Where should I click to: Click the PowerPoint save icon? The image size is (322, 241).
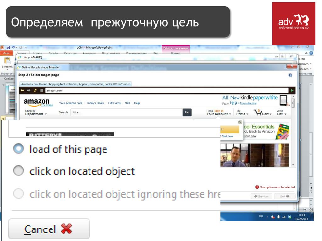click(8, 47)
